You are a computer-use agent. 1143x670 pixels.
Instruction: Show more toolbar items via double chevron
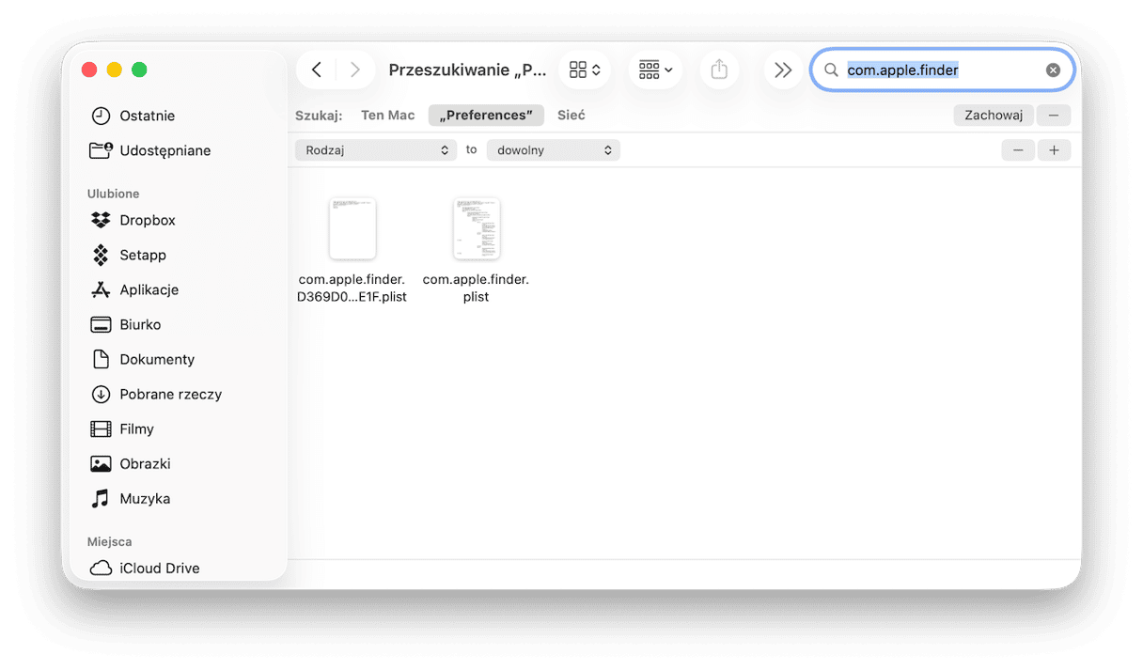point(783,70)
